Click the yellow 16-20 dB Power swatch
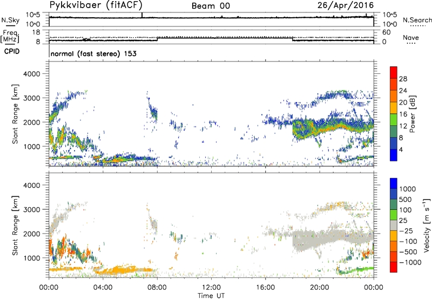432x299 pixels. point(394,108)
